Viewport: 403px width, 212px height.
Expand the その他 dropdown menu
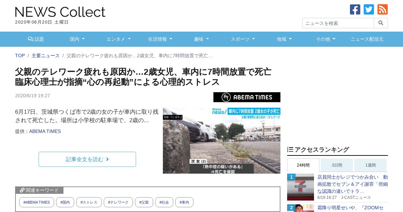point(326,39)
